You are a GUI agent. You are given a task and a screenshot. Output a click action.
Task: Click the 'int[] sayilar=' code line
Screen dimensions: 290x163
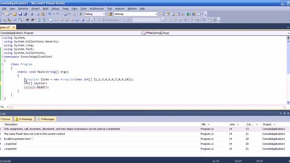(x=35, y=83)
